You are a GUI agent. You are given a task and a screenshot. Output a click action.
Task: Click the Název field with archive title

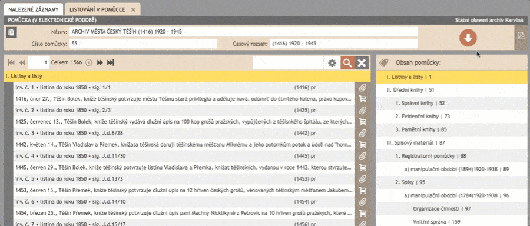243,32
